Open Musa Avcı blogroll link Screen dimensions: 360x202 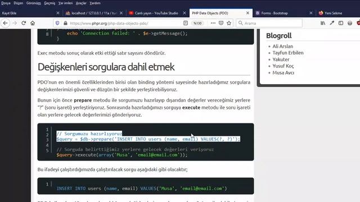point(283,72)
